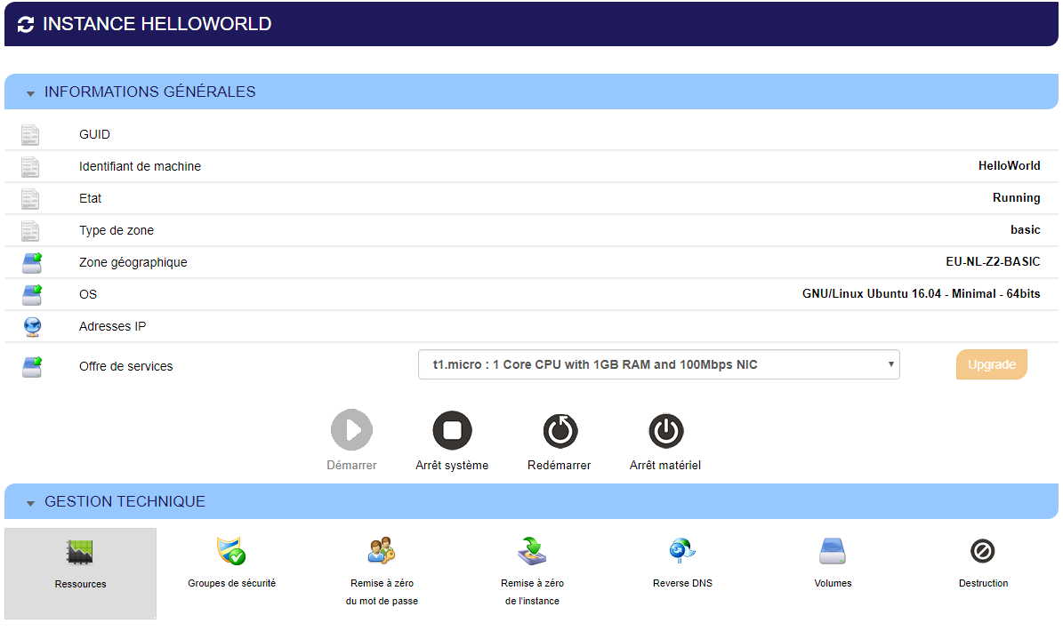Collapse the Informations Générales section
The height and width of the screenshot is (631, 1063).
pyautogui.click(x=30, y=93)
